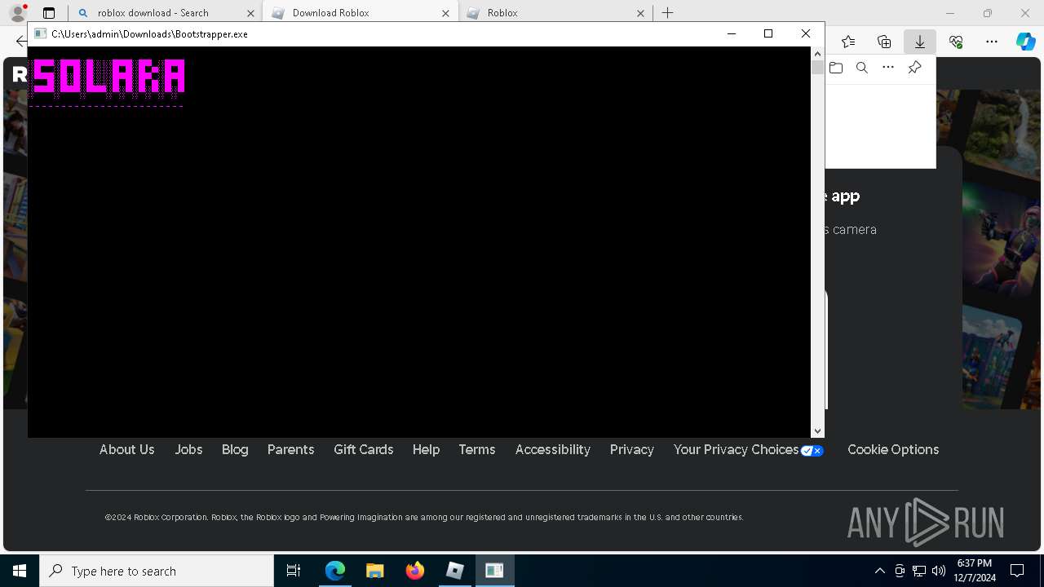Open the taskbar clock and date
1044x587 pixels.
[x=975, y=571]
